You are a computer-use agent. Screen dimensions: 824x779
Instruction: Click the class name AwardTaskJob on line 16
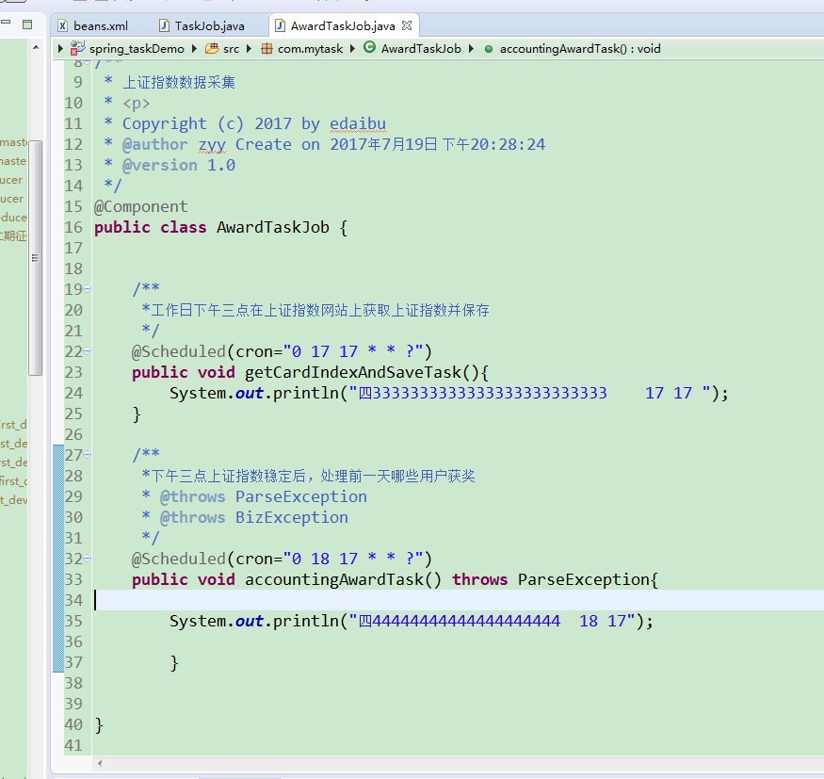[x=273, y=227]
